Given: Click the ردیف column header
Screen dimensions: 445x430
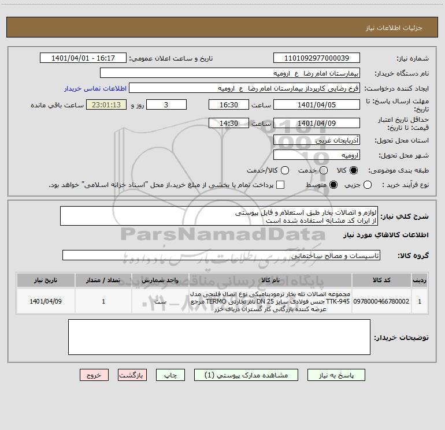Looking at the screenshot, I should coord(420,280).
